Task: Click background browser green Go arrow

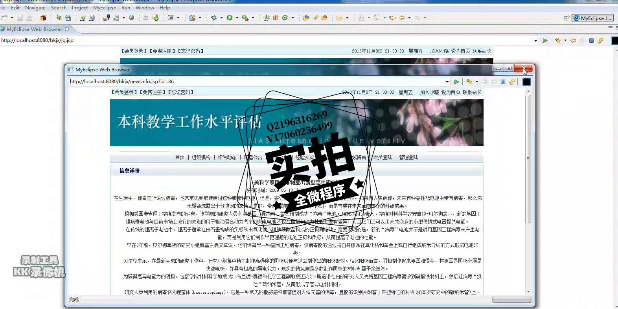Action: click(545, 40)
